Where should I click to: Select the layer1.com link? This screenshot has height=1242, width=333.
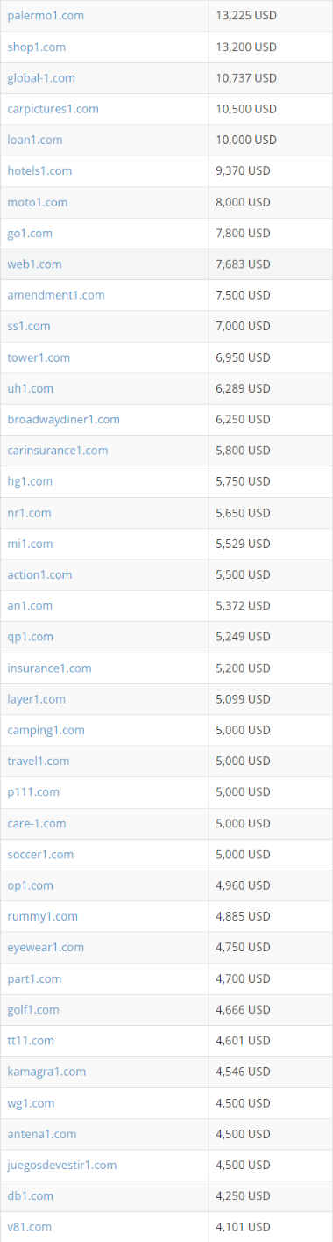pyautogui.click(x=36, y=698)
